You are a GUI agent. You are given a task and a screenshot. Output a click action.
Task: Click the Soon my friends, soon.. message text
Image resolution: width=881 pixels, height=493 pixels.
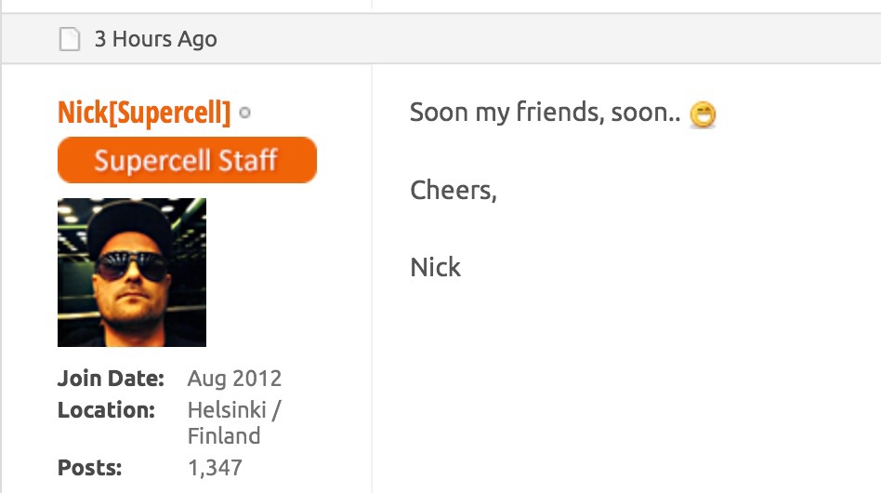[x=545, y=113]
